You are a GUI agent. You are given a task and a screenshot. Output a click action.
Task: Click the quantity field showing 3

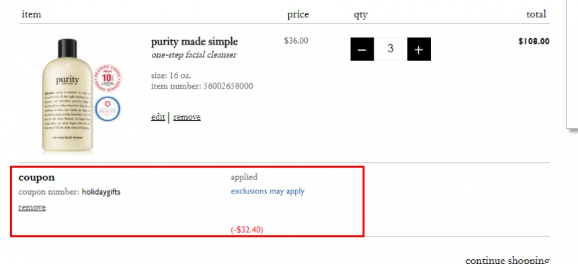(390, 49)
